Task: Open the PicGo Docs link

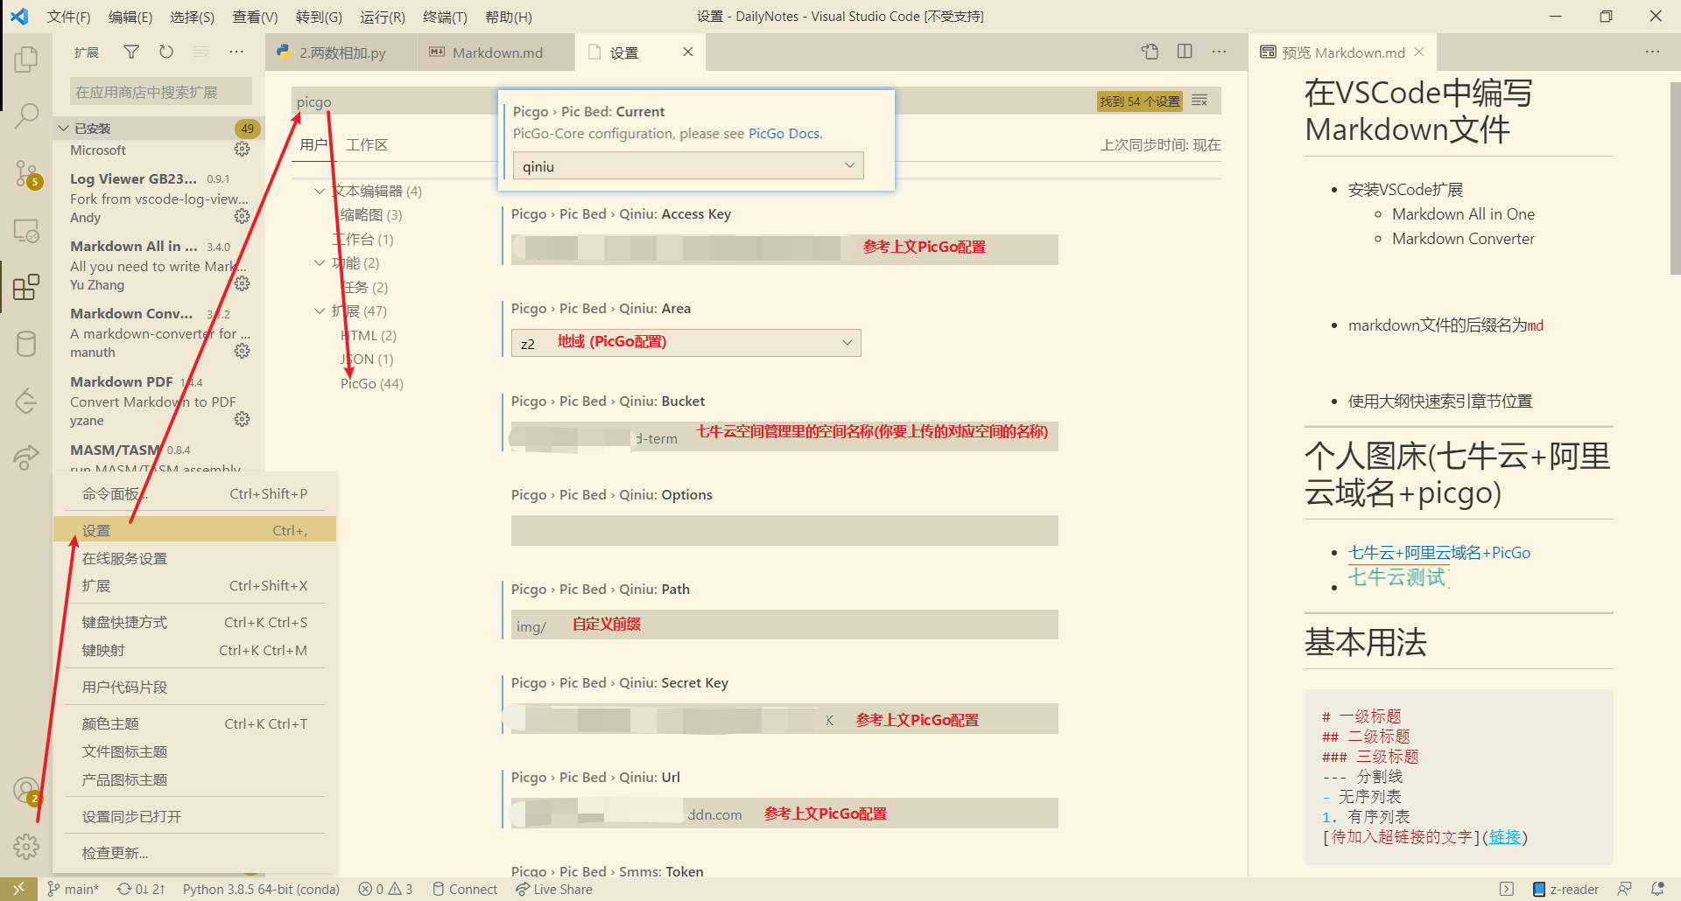Action: [784, 133]
